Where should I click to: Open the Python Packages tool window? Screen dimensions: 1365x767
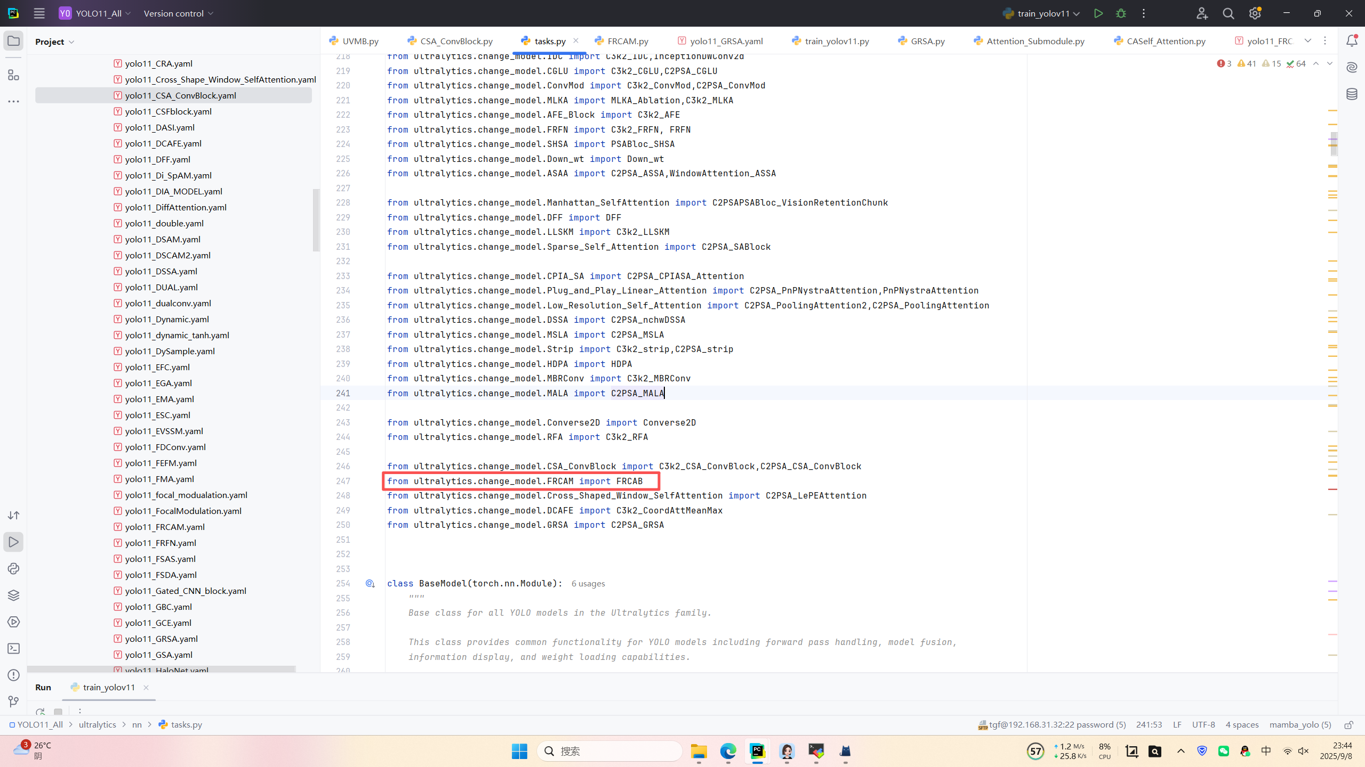click(x=13, y=595)
